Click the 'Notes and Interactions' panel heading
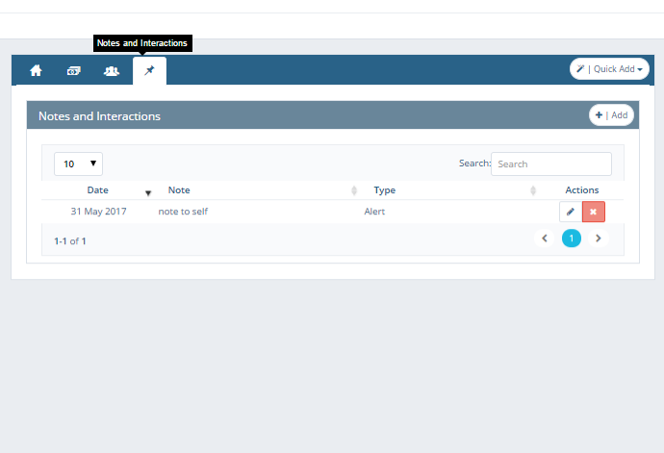This screenshot has height=453, width=664. [x=99, y=116]
